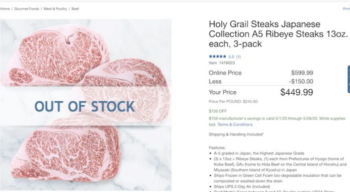Click the product title heading
Screen dimensions: 350x192
[279, 34]
